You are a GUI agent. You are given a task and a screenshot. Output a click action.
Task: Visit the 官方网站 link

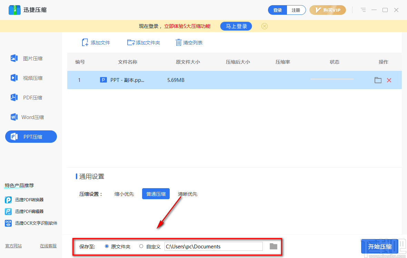coord(13,246)
